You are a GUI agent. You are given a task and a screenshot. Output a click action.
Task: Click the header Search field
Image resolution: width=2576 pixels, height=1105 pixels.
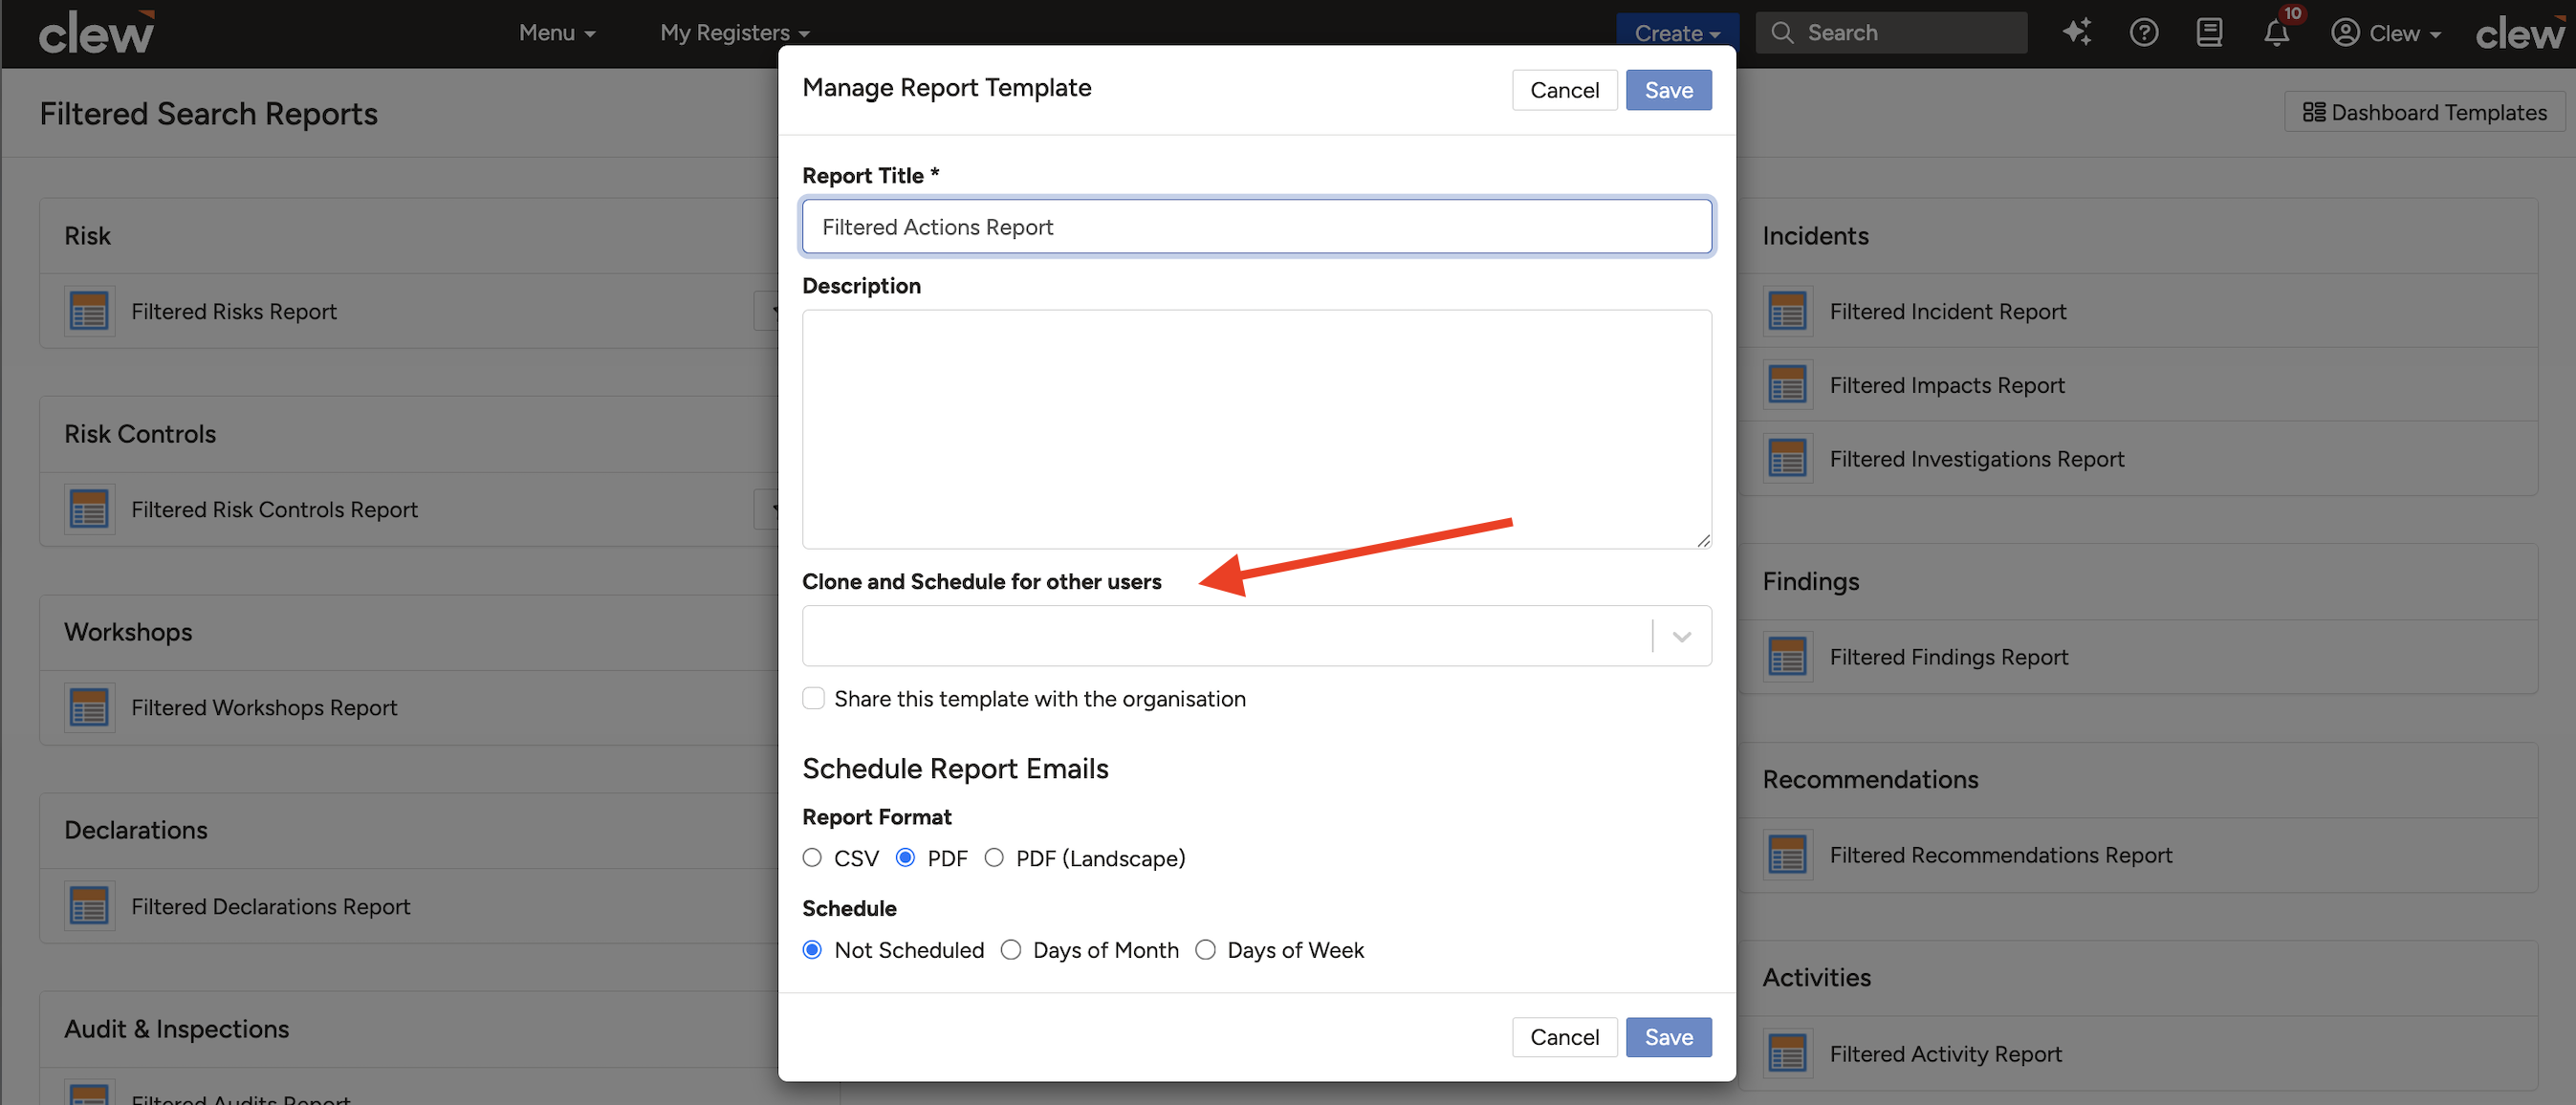(1891, 32)
